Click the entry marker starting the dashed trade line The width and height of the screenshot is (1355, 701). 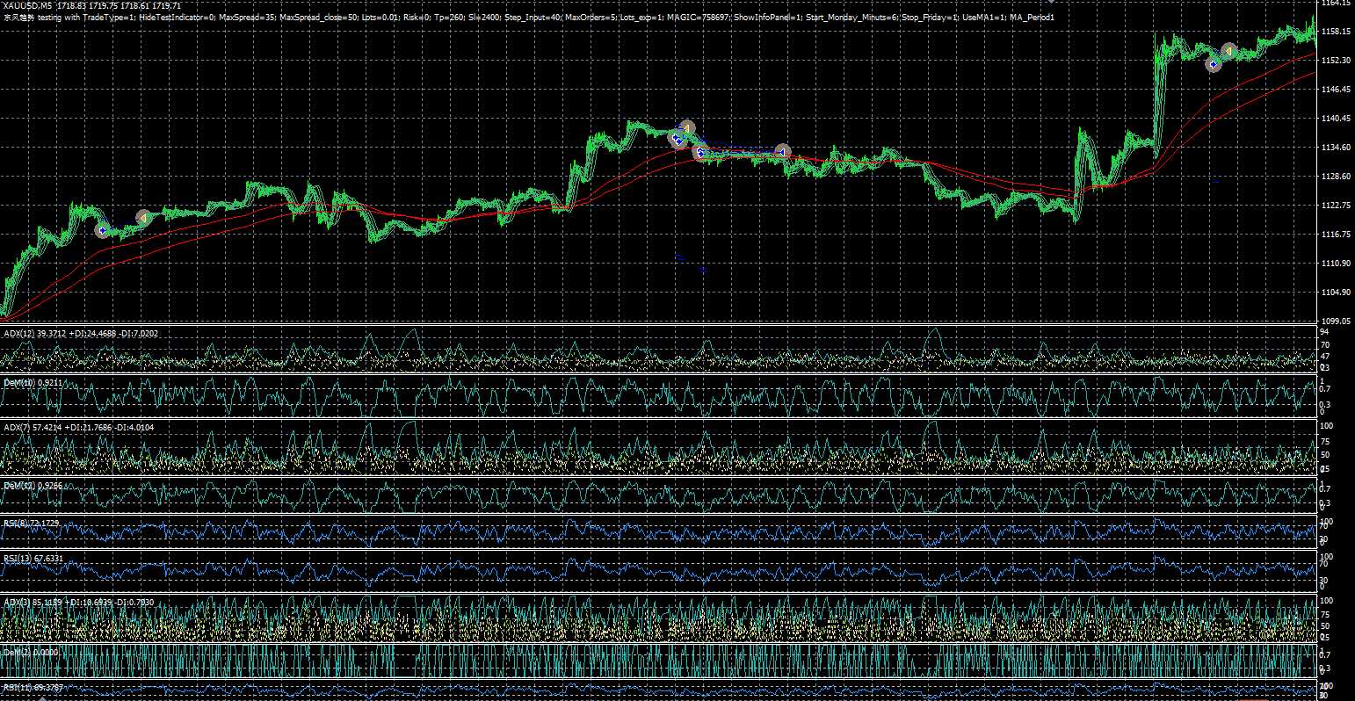point(700,153)
